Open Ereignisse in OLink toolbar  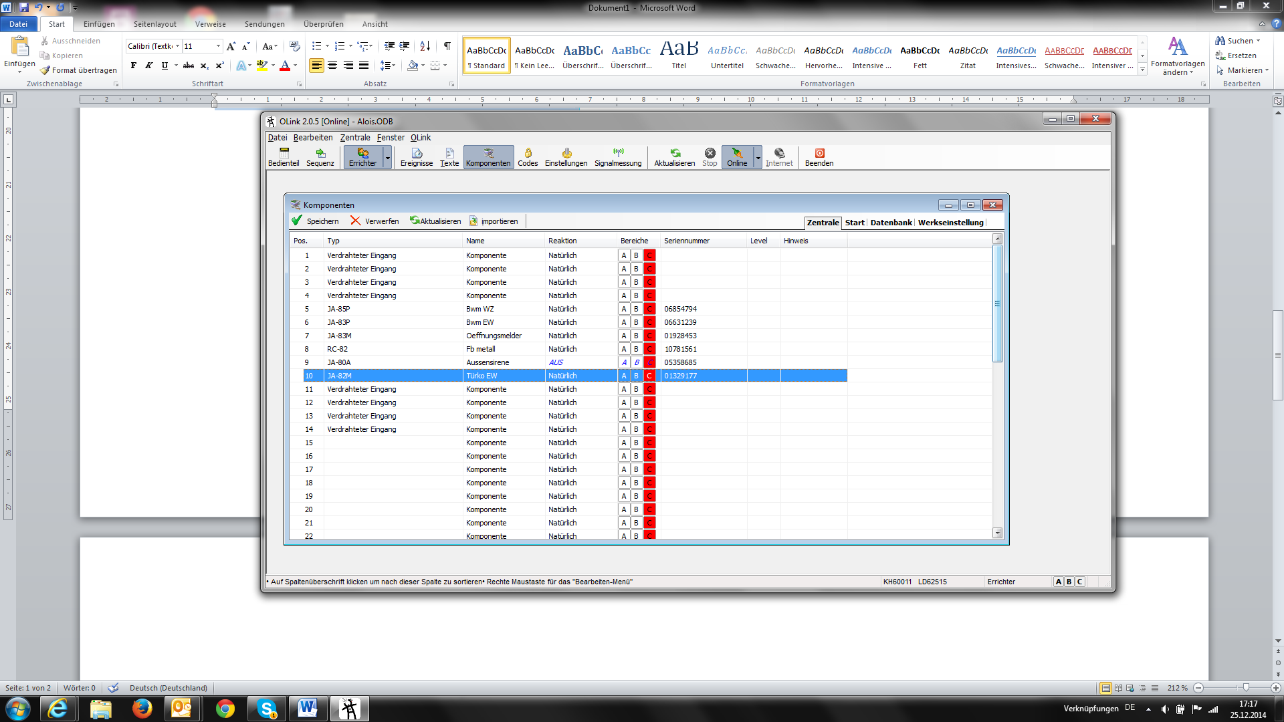coord(416,157)
